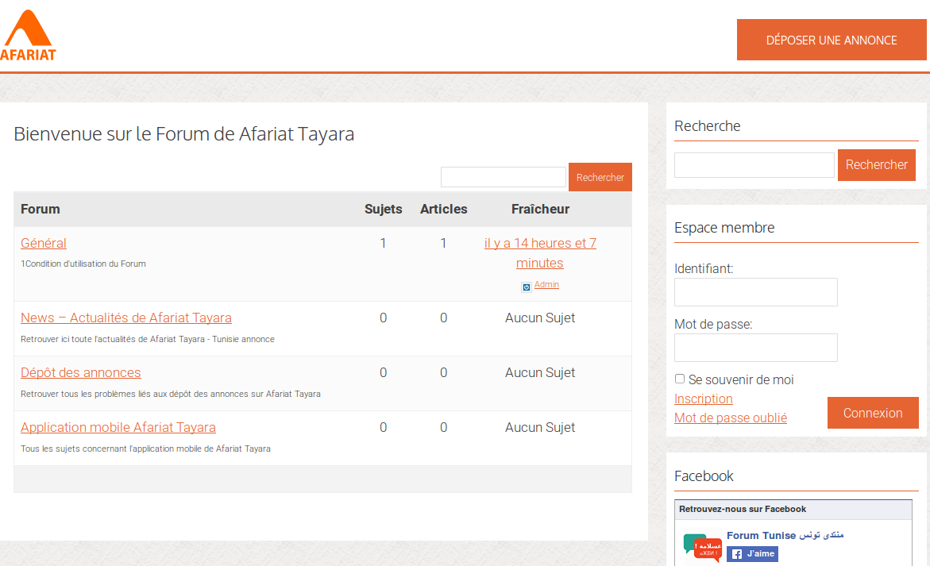930x566 pixels.
Task: Click the sidebar Rechercher button
Action: 876,164
